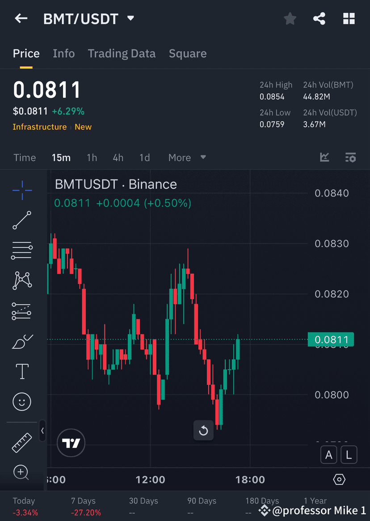The width and height of the screenshot is (370, 521).
Task: Share the BMT/USDT chart
Action: [x=319, y=18]
